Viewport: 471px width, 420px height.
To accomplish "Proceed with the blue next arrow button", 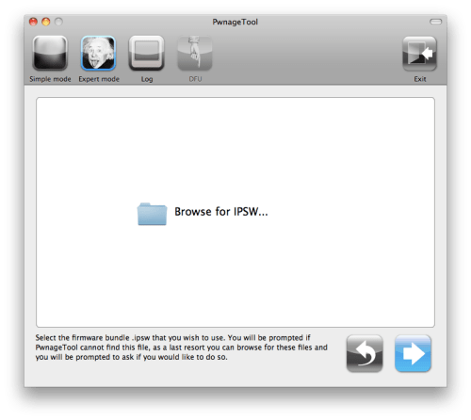I will 413,353.
